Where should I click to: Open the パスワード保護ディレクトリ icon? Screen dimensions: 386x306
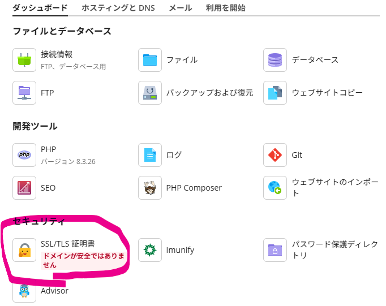pyautogui.click(x=275, y=250)
